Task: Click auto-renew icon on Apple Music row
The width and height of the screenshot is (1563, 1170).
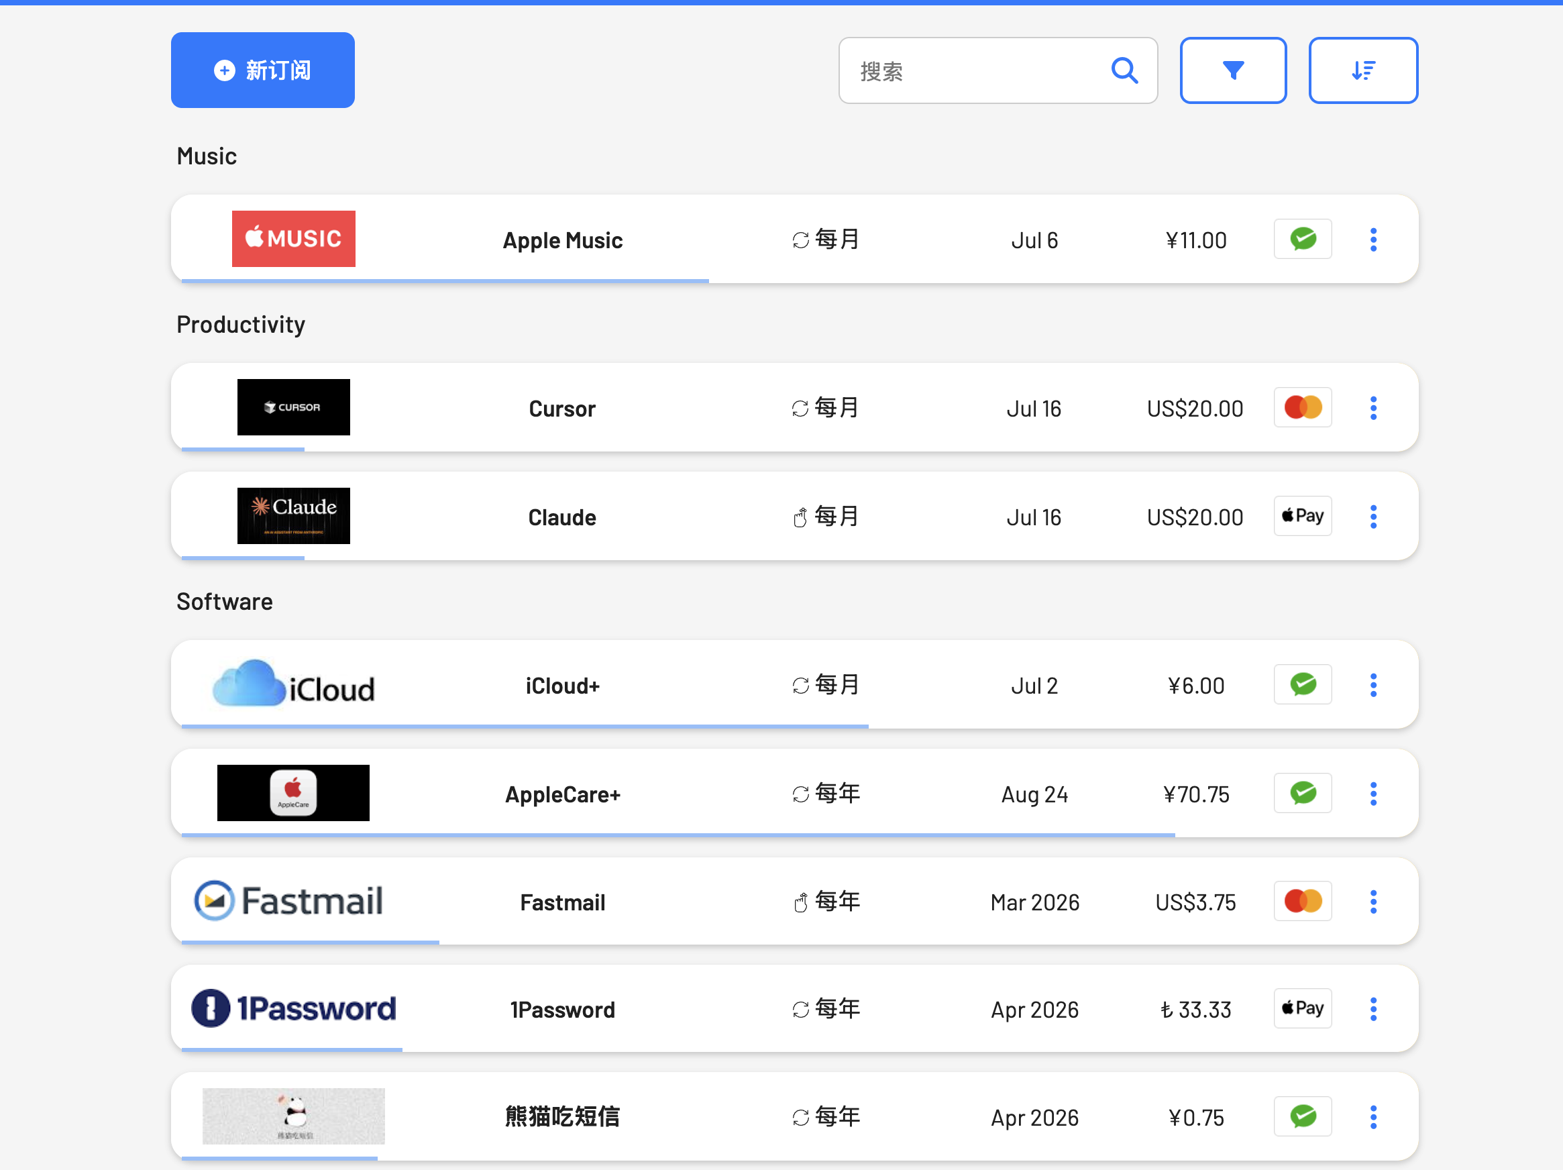Action: (x=800, y=240)
